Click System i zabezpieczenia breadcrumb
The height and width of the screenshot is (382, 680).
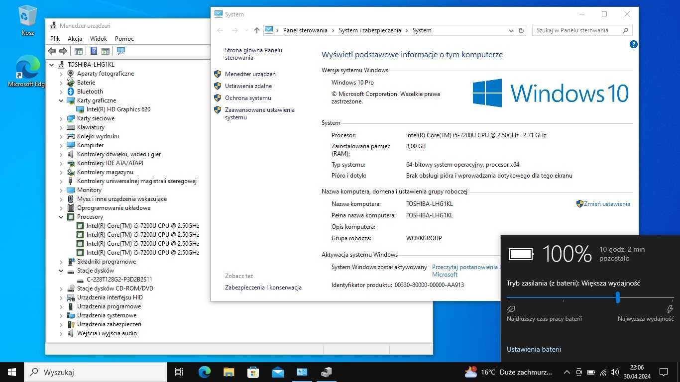(370, 30)
